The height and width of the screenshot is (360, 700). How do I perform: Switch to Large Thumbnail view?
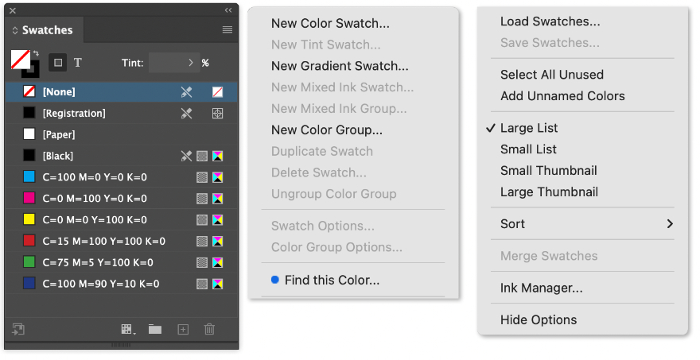click(x=549, y=192)
